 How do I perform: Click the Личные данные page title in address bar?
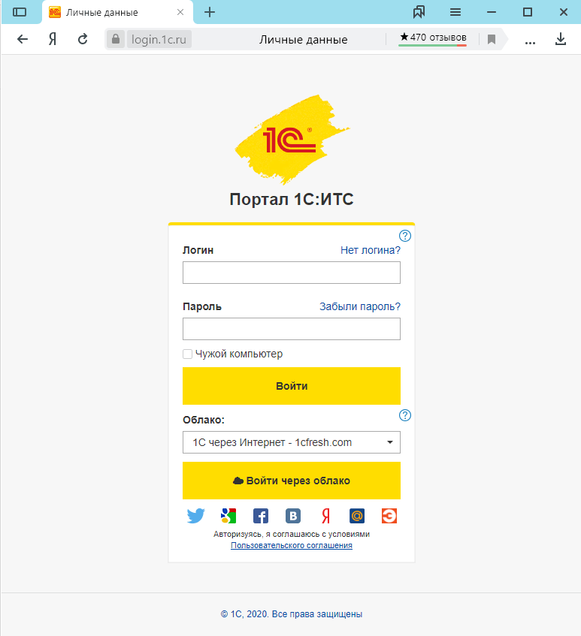point(304,40)
